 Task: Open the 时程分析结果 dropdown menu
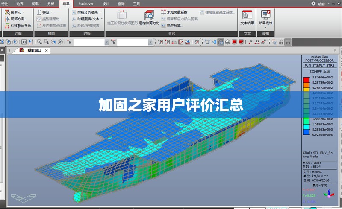point(87,12)
